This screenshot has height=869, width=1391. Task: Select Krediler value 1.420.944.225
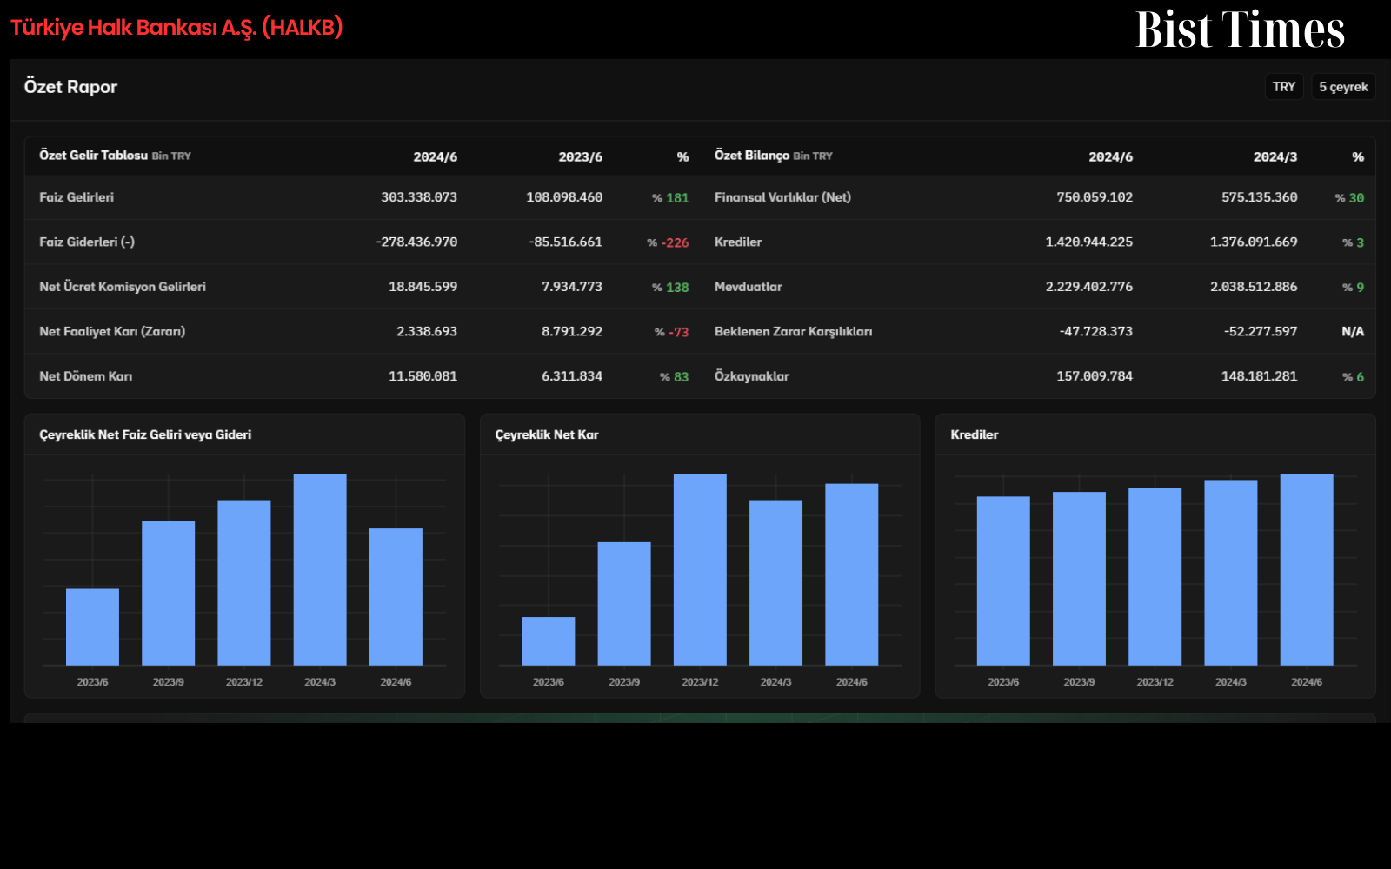point(1089,242)
